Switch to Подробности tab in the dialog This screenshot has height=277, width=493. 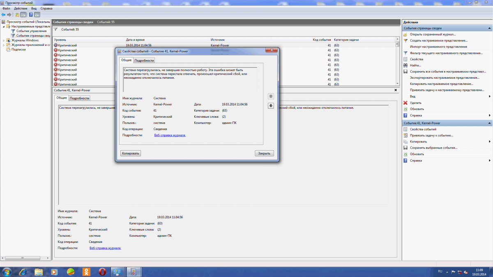(x=144, y=60)
